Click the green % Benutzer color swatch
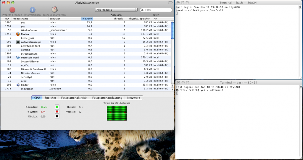 pos(57,107)
